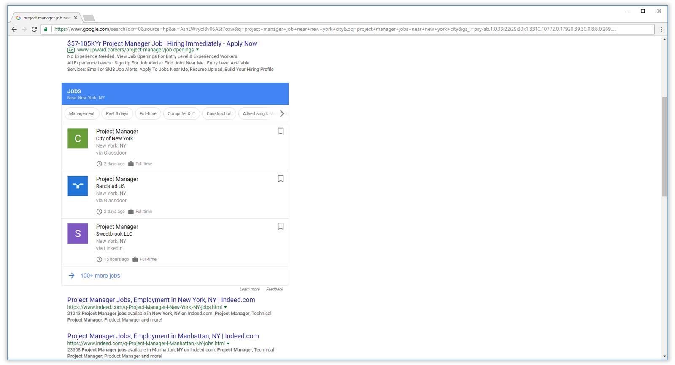
Task: Click the clock icon beside 15 hours ago
Action: click(x=99, y=259)
